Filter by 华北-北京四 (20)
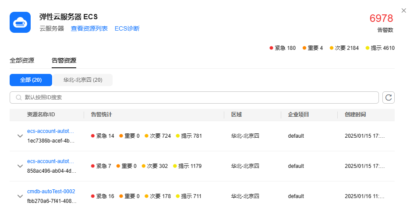The height and width of the screenshot is (209, 410). (83, 80)
